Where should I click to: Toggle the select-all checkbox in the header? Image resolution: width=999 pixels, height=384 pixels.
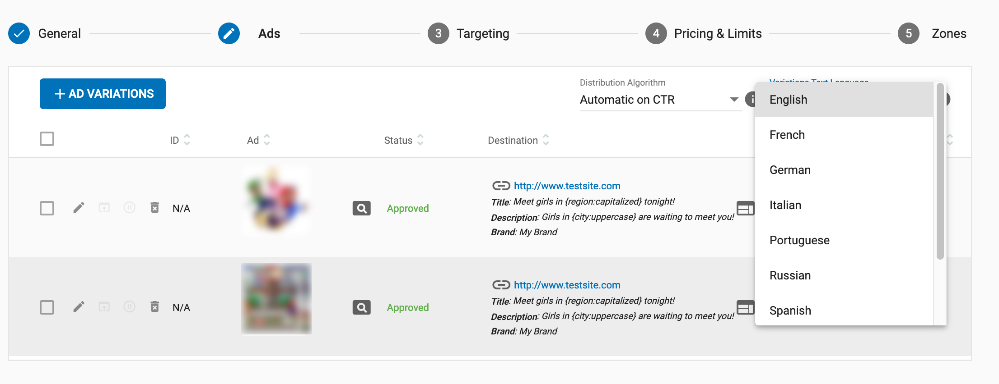[x=47, y=139]
